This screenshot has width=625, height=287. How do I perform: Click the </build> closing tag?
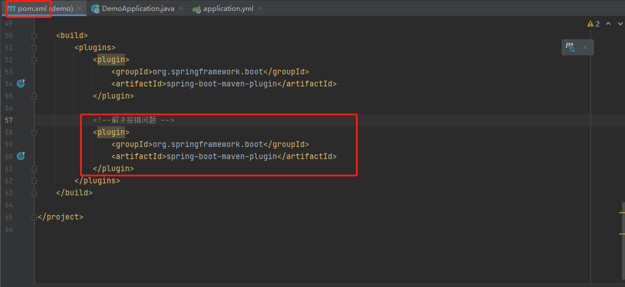click(x=74, y=193)
